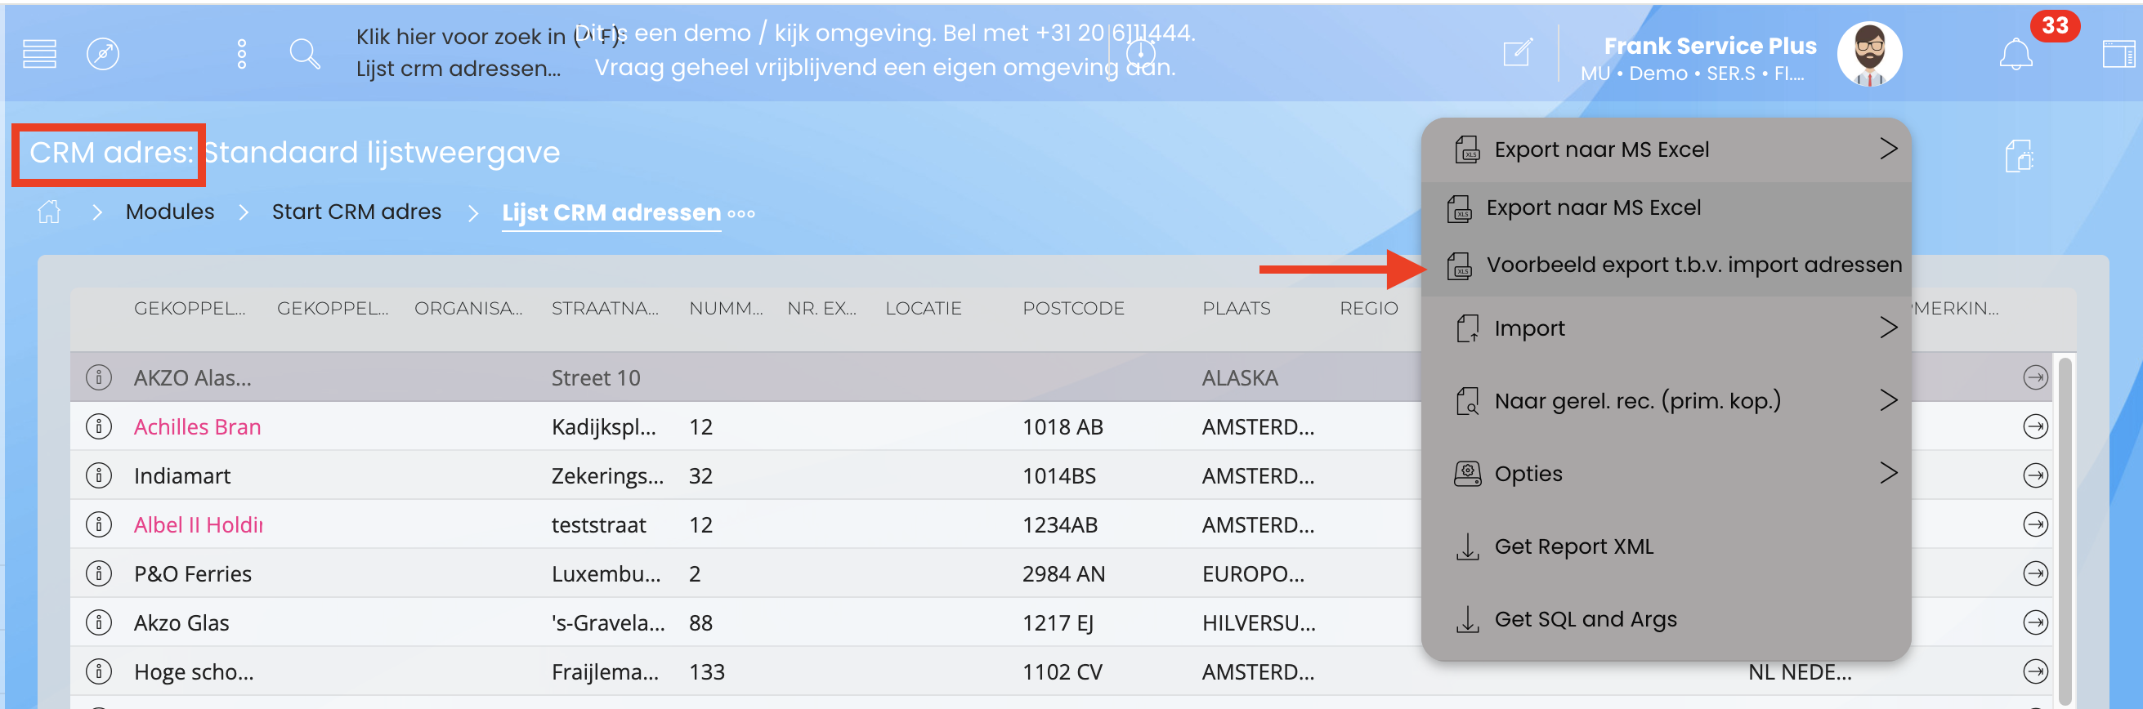This screenshot has height=709, width=2143.
Task: Click Get SQL and Args option
Action: coord(1585,619)
